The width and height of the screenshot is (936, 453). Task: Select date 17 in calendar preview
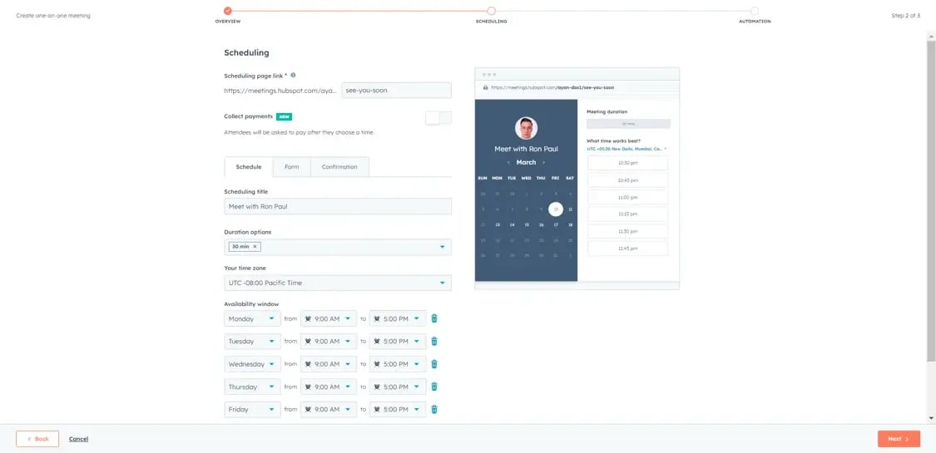[556, 224]
